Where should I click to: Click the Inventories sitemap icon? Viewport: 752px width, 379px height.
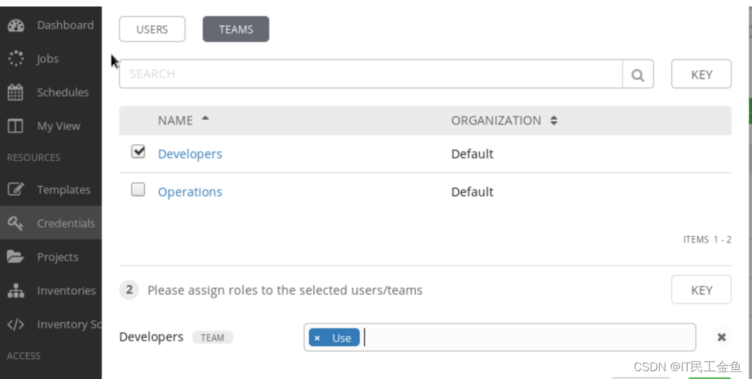(x=16, y=291)
